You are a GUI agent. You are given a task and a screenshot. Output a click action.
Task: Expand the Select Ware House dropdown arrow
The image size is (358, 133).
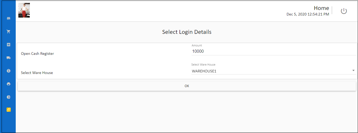tap(354, 71)
